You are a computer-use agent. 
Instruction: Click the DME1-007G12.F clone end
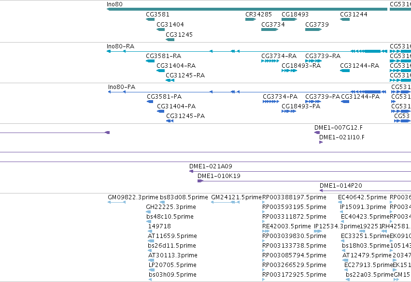pos(317,133)
